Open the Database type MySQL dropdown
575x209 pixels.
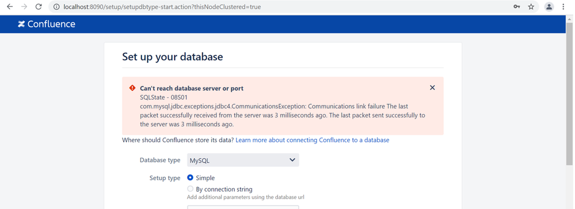pyautogui.click(x=243, y=160)
